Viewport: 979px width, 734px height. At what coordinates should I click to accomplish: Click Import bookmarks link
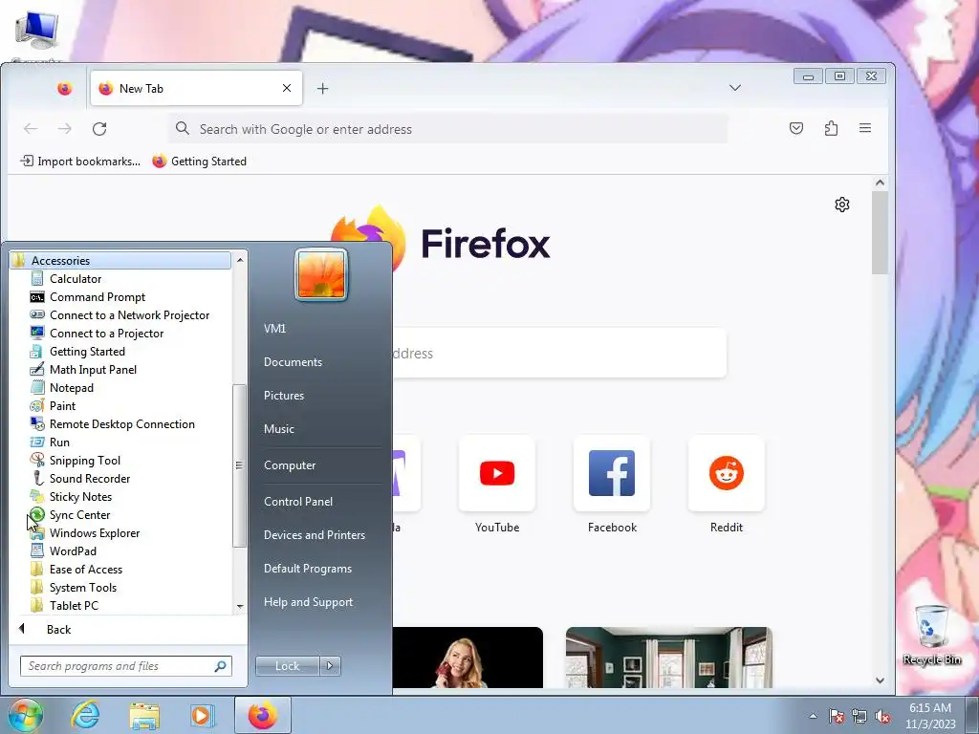point(80,161)
